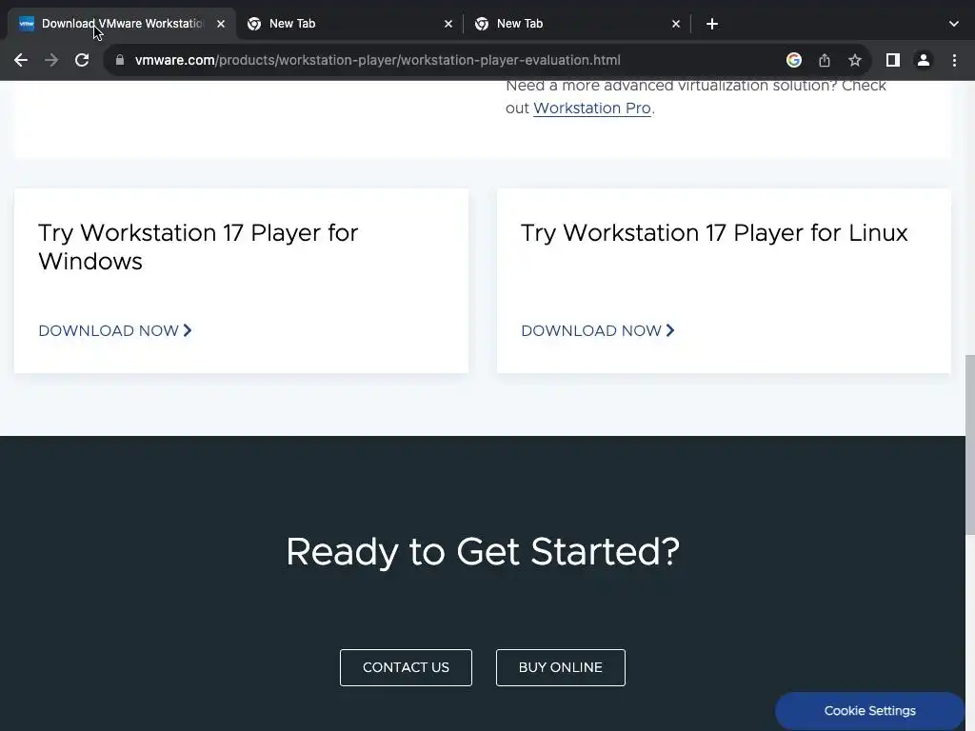Viewport: 975px width, 731px height.
Task: Toggle the browser side panel
Action: [893, 60]
